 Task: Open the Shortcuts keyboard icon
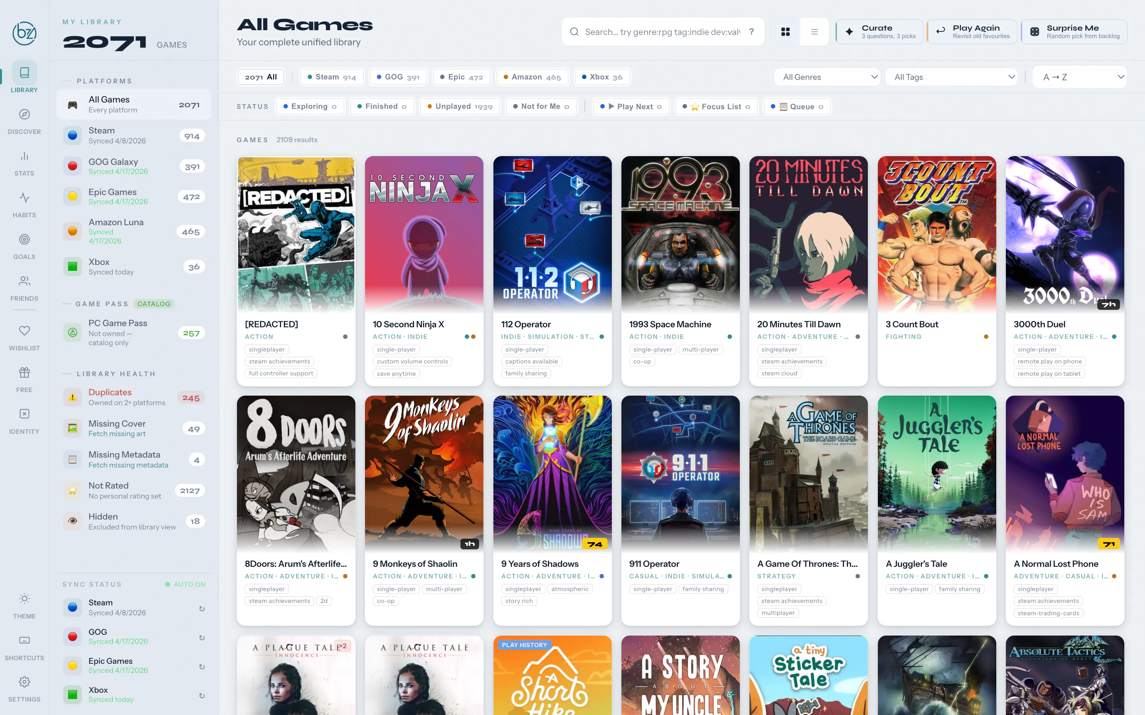click(x=24, y=640)
